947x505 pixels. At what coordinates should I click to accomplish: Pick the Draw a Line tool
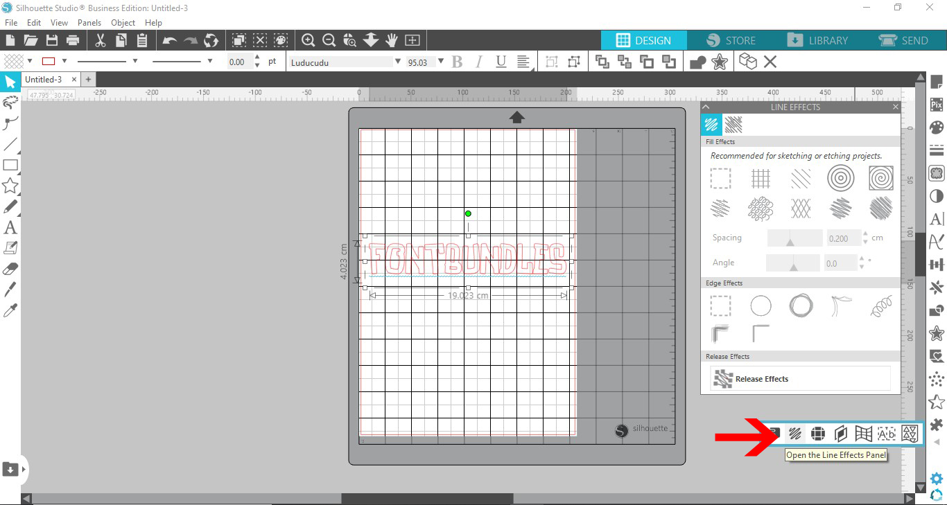click(x=10, y=145)
